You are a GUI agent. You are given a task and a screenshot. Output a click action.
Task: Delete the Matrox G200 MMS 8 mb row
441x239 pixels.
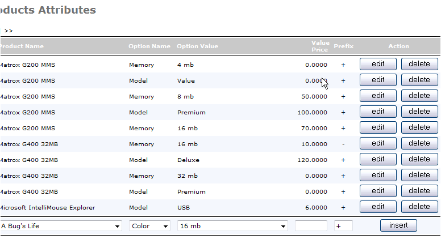419,96
